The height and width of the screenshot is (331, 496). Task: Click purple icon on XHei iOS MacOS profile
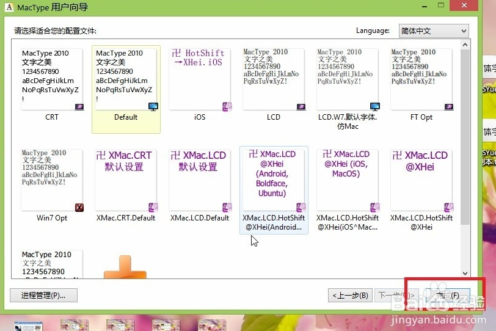pos(375,208)
